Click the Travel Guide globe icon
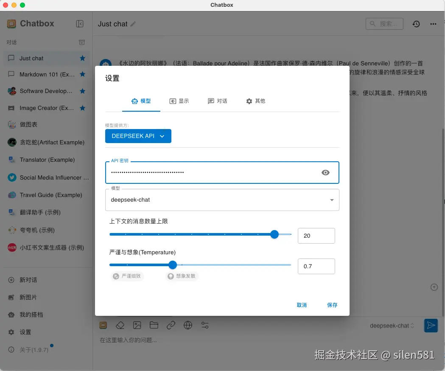Screen dimensions: 445x371 tap(12, 195)
